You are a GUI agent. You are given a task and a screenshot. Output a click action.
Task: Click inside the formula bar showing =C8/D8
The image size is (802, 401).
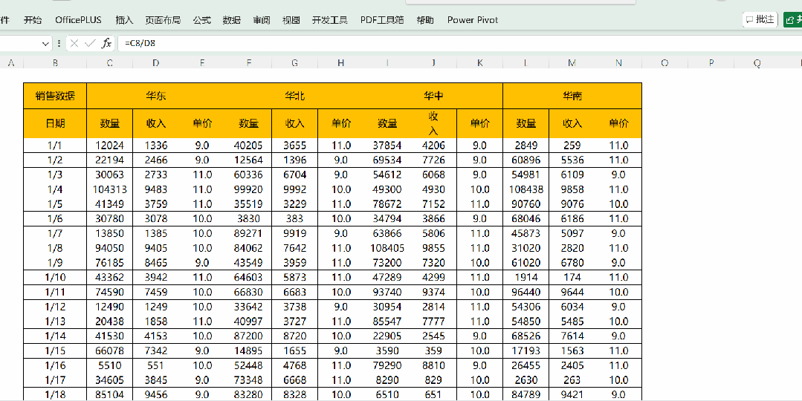click(372, 44)
